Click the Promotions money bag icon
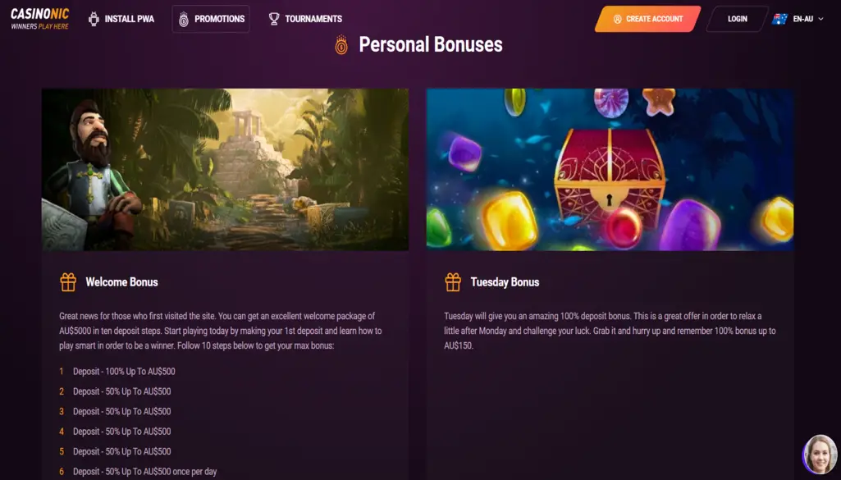The height and width of the screenshot is (480, 841). [x=184, y=19]
